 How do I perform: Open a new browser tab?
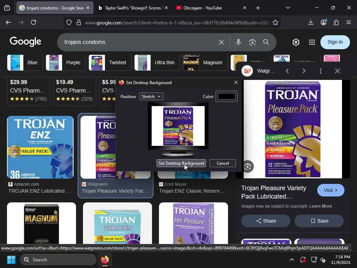[258, 8]
